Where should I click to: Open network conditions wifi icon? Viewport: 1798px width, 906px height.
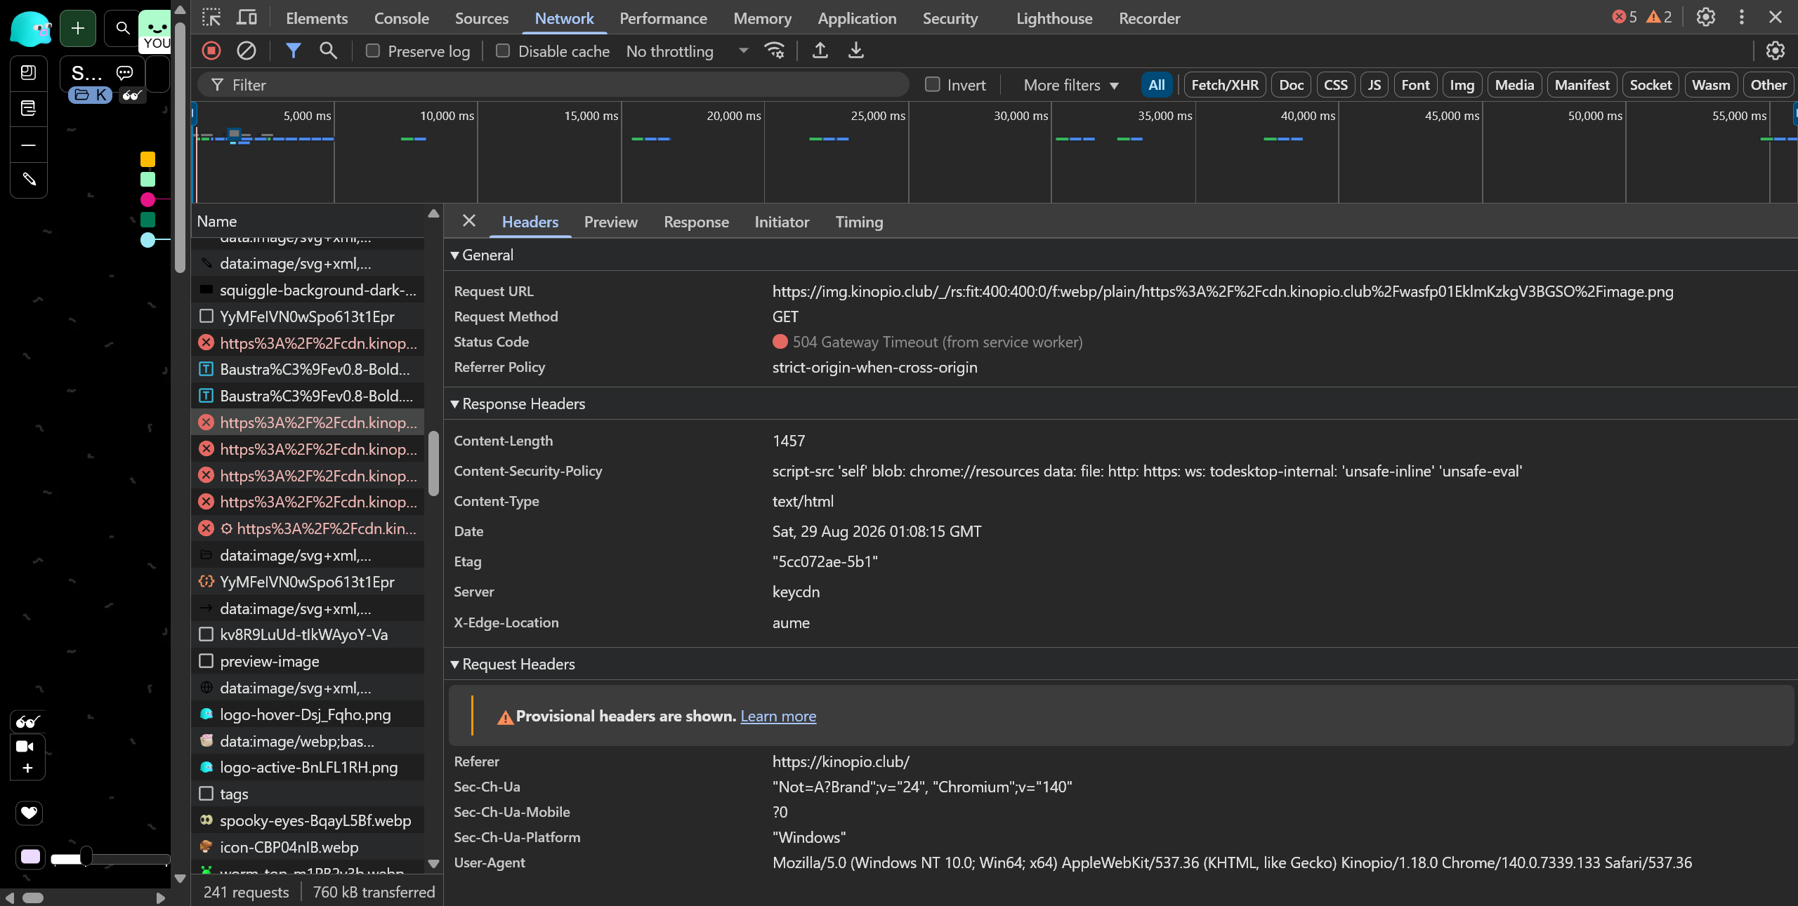775,51
